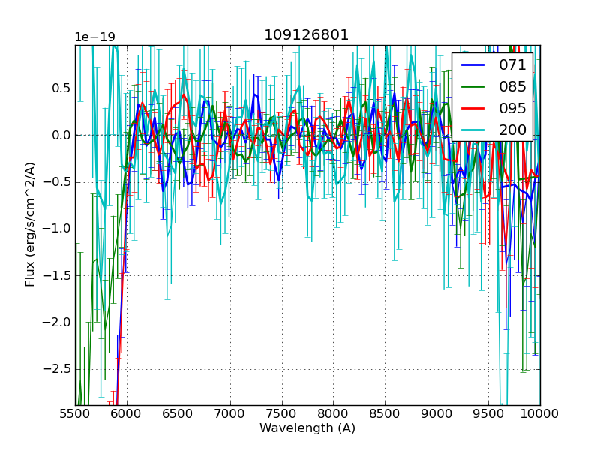The width and height of the screenshot is (600, 450).
Task: Click the −2.5 y-axis tick label
Action: [x=57, y=369]
